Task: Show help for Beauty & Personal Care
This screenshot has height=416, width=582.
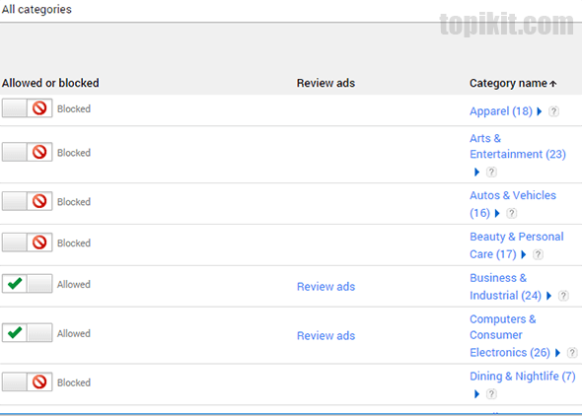Action: (x=538, y=254)
